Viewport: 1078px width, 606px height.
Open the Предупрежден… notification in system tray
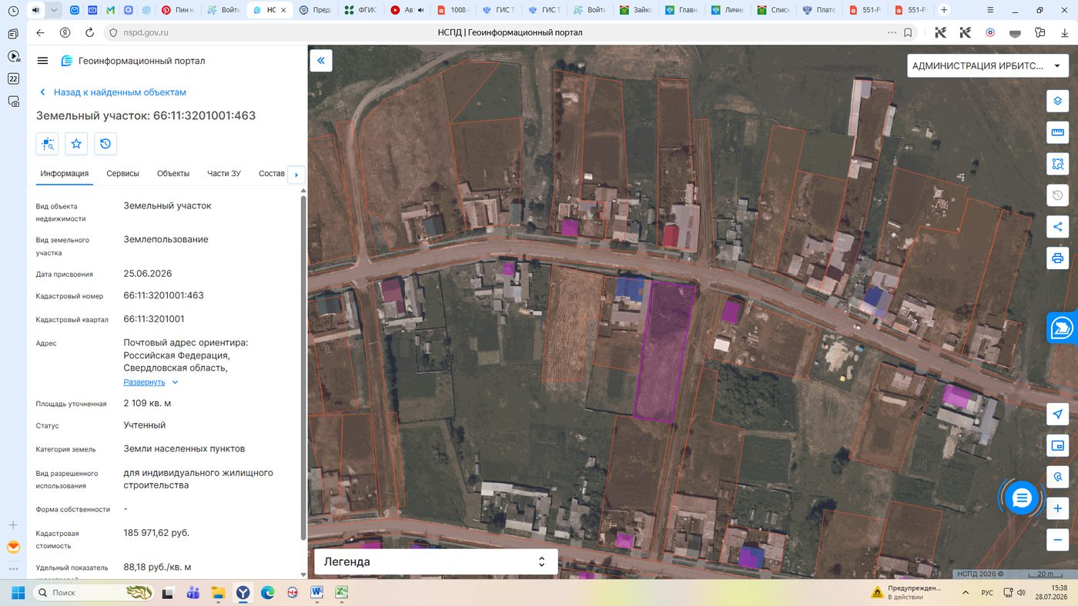pos(906,593)
